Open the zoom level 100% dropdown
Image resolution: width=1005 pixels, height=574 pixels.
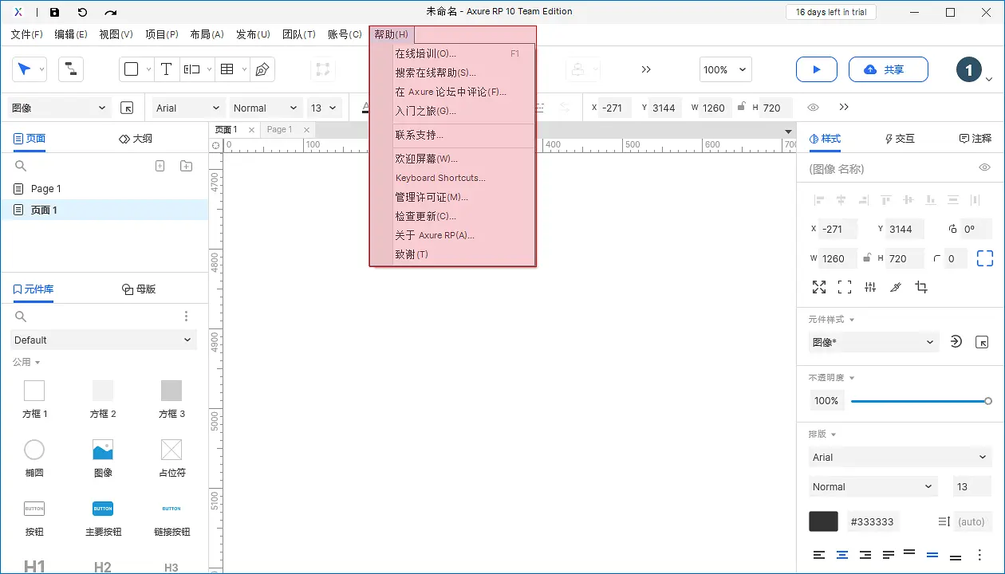click(x=725, y=69)
